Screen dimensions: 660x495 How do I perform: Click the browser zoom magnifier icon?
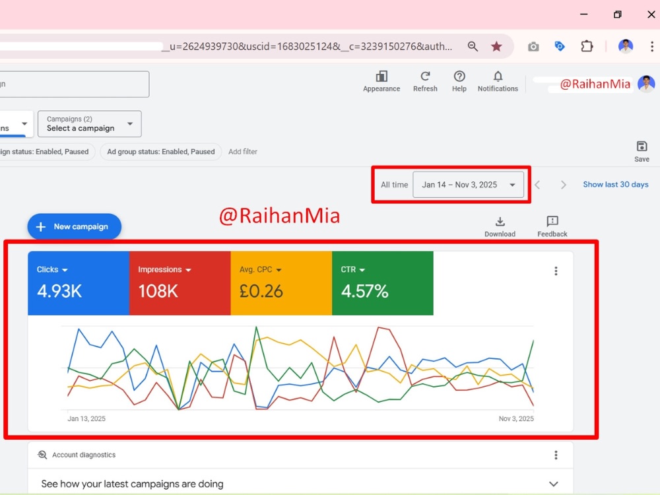pos(473,46)
